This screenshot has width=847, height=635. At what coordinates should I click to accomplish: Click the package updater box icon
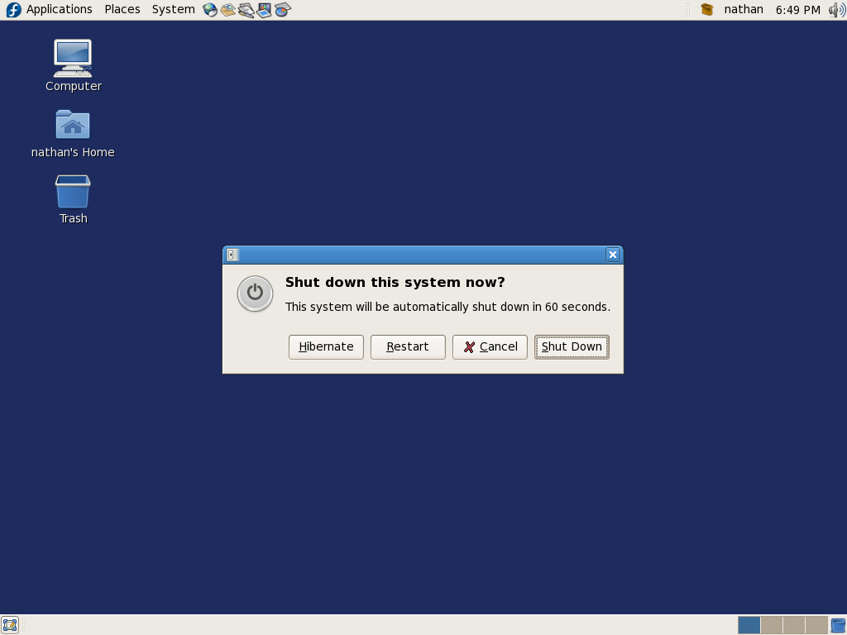point(706,10)
